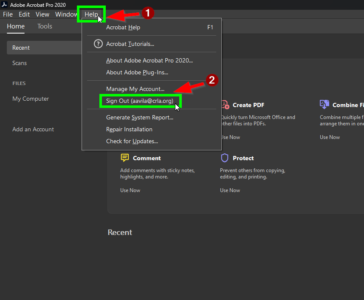
Task: Click the Adobe Acrobat logo in the title bar
Action: click(4, 5)
